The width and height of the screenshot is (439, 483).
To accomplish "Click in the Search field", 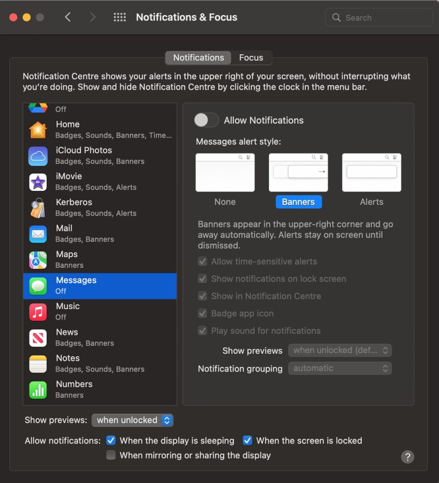I will coord(379,17).
